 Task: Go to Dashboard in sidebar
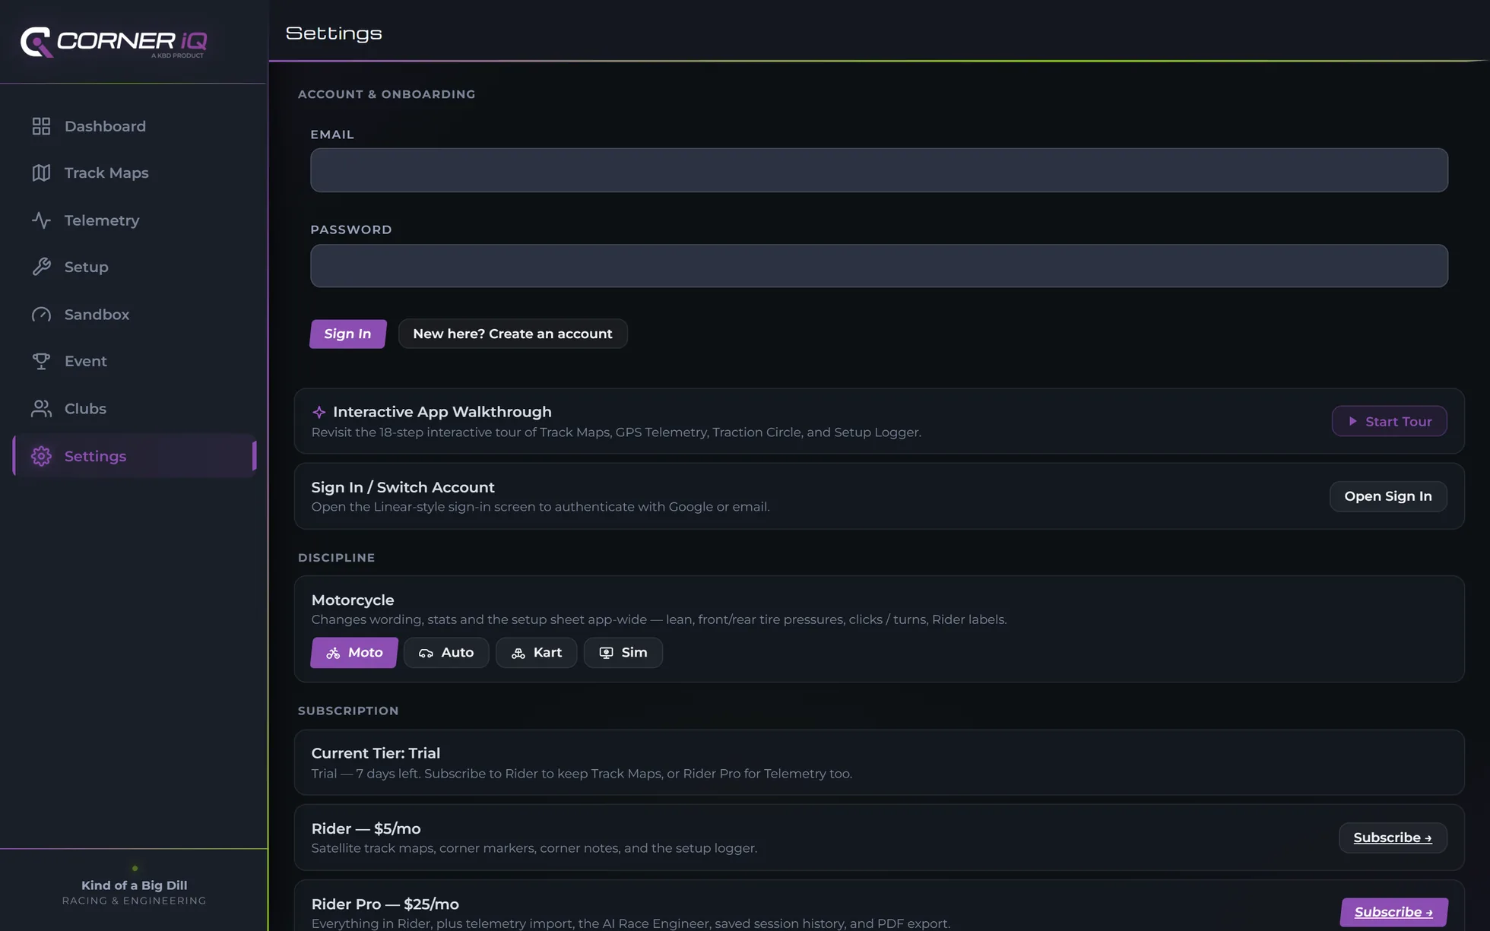[135, 126]
